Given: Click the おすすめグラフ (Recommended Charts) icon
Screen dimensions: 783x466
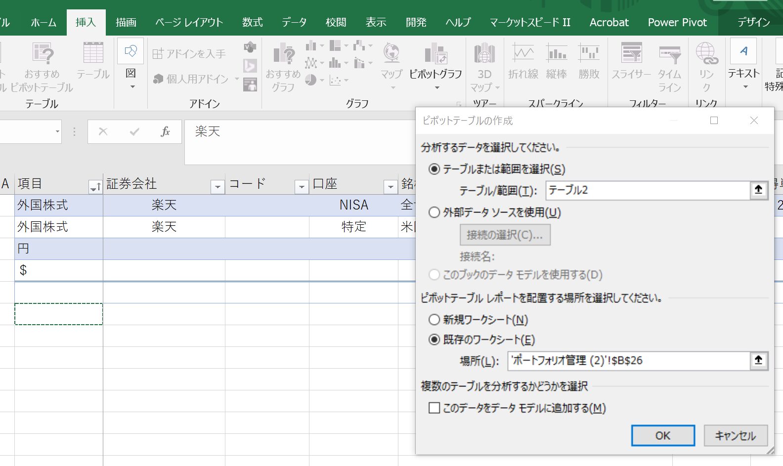Looking at the screenshot, I should pos(283,53).
